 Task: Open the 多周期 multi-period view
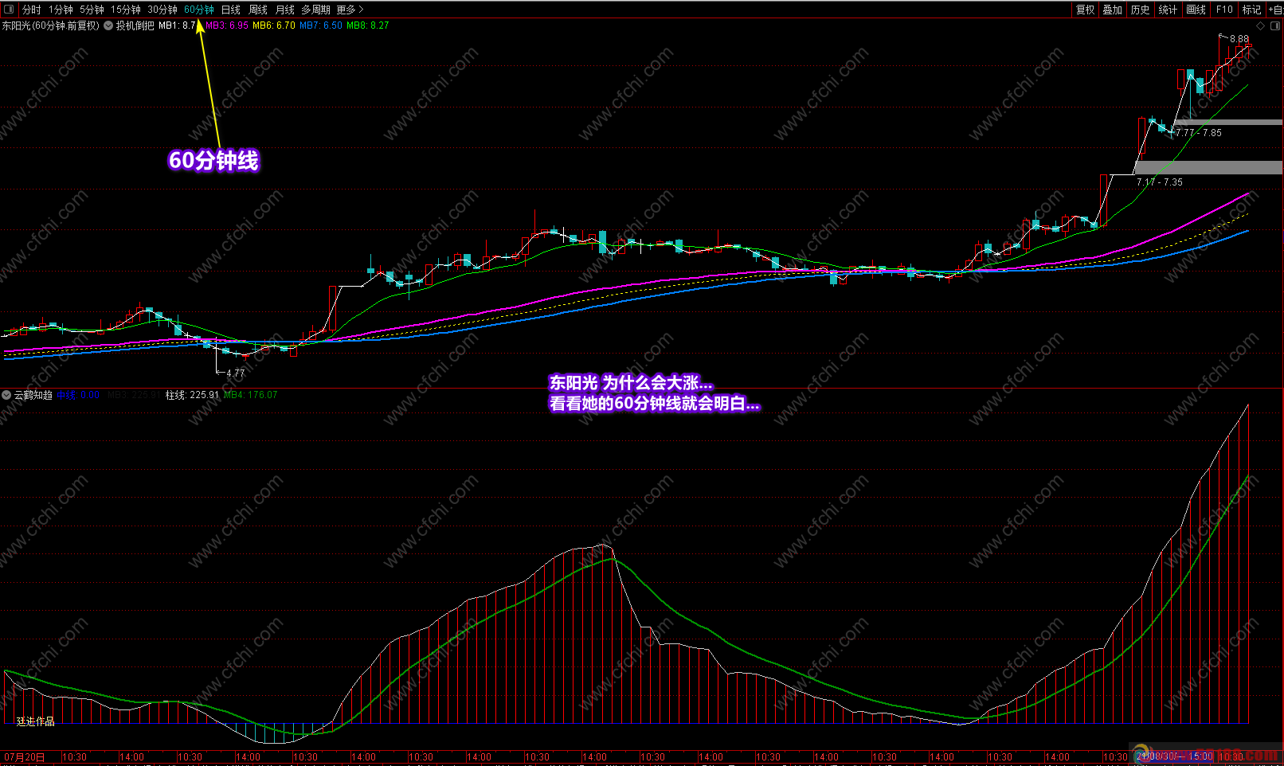pos(315,10)
